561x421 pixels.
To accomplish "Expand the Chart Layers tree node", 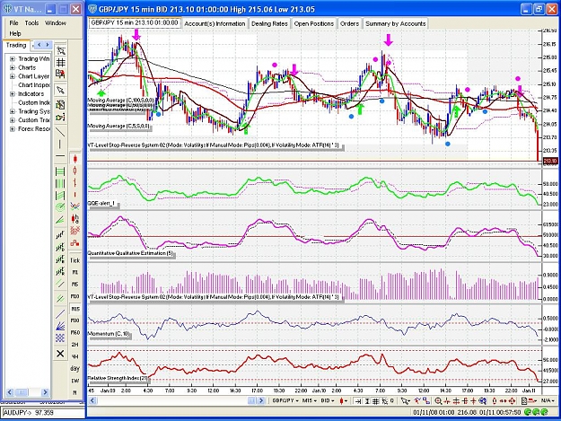I will (x=13, y=76).
